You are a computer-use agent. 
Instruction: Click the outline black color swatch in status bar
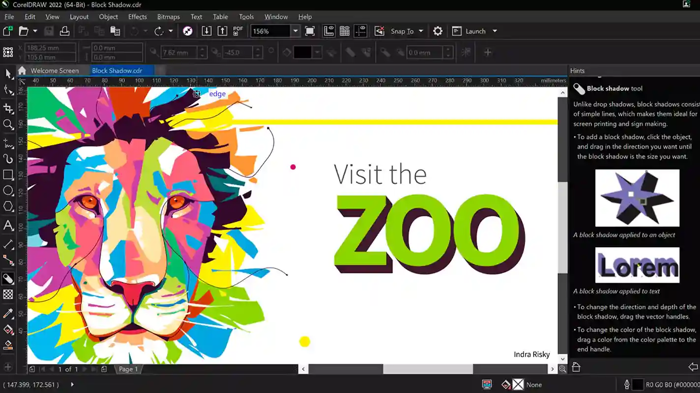(638, 385)
